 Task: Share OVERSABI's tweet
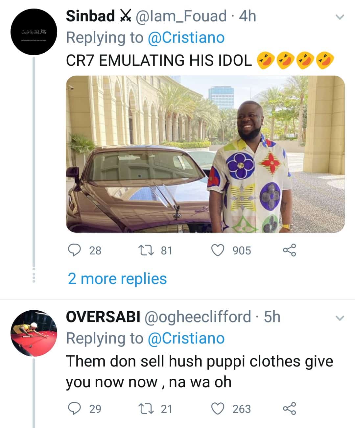(289, 409)
